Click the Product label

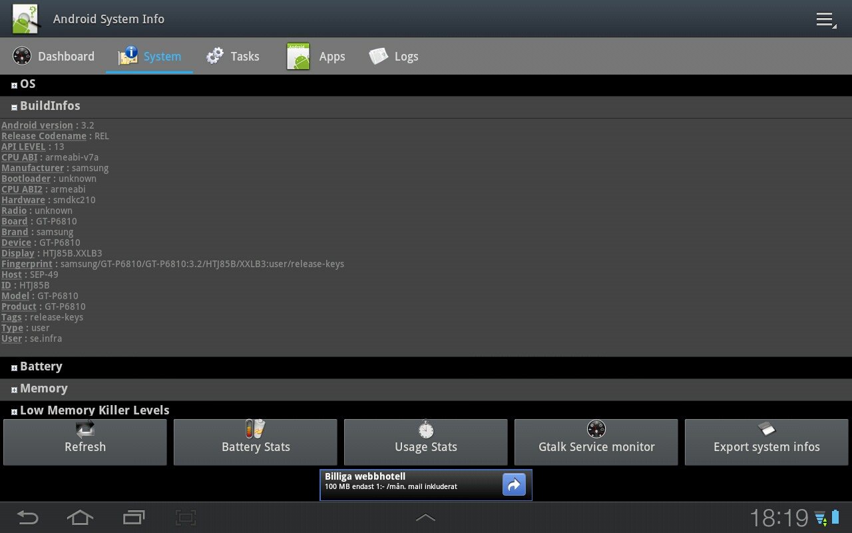[19, 306]
